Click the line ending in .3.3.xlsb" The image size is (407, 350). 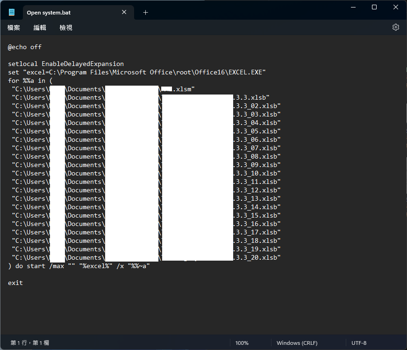pos(141,98)
